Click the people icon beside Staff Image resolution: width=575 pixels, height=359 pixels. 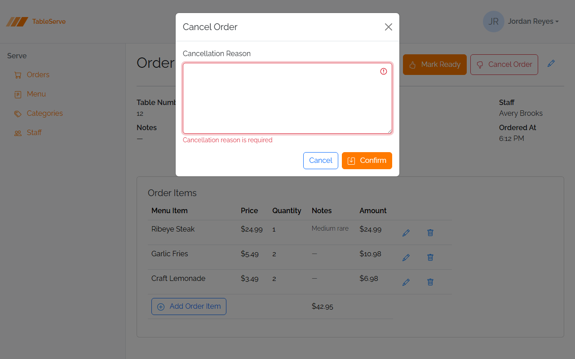[18, 133]
